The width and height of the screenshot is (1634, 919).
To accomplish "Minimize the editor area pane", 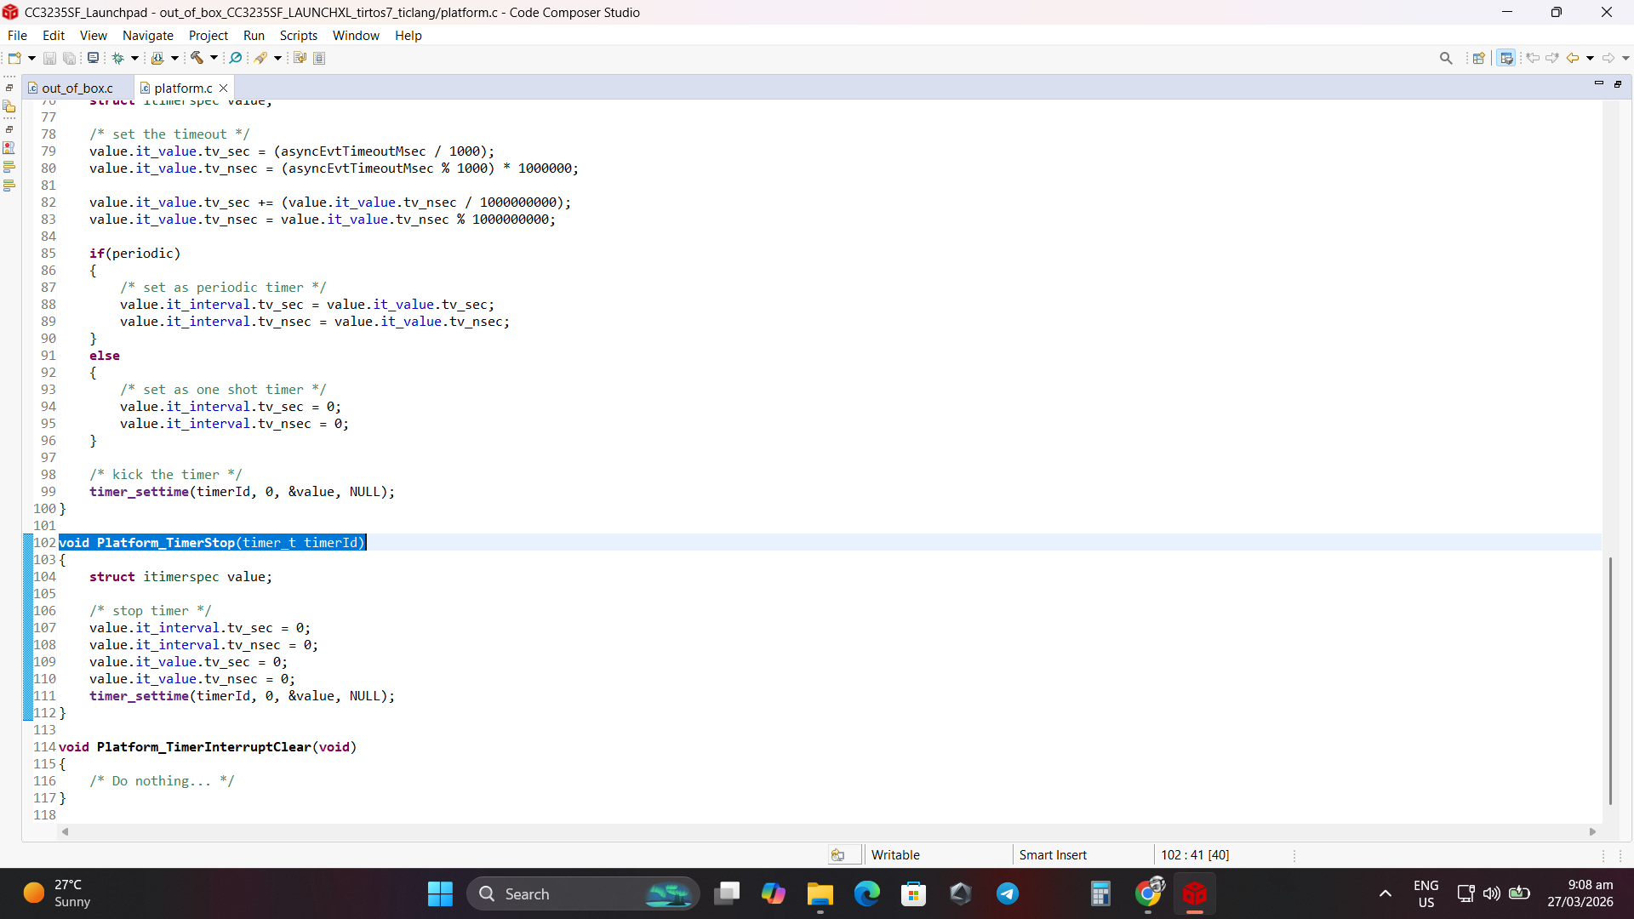I will tap(1599, 83).
